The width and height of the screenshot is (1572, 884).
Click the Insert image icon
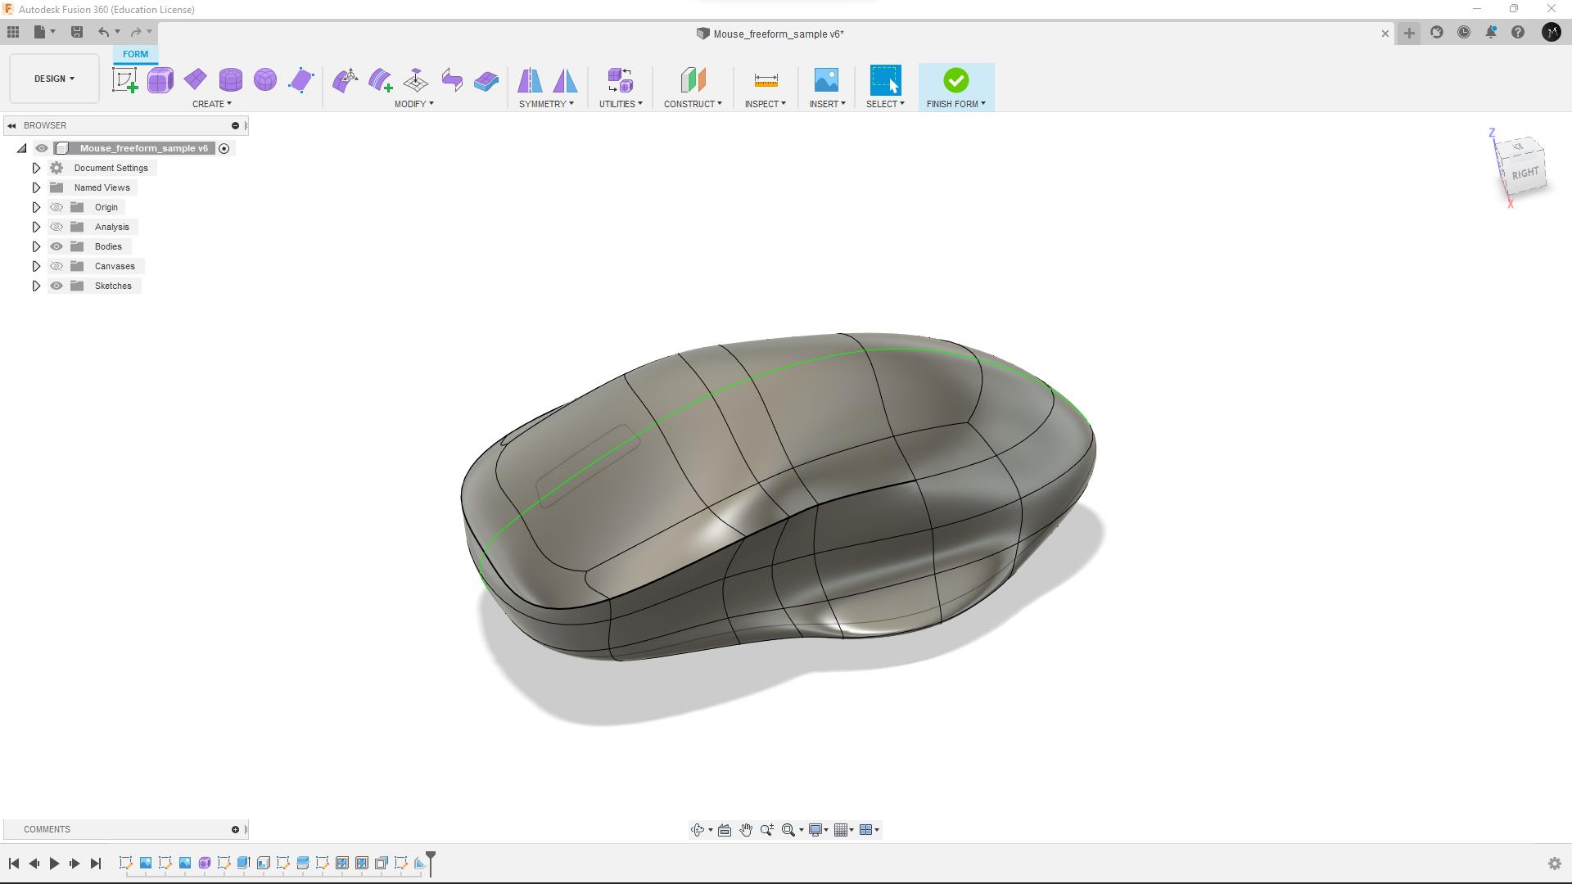coord(826,80)
